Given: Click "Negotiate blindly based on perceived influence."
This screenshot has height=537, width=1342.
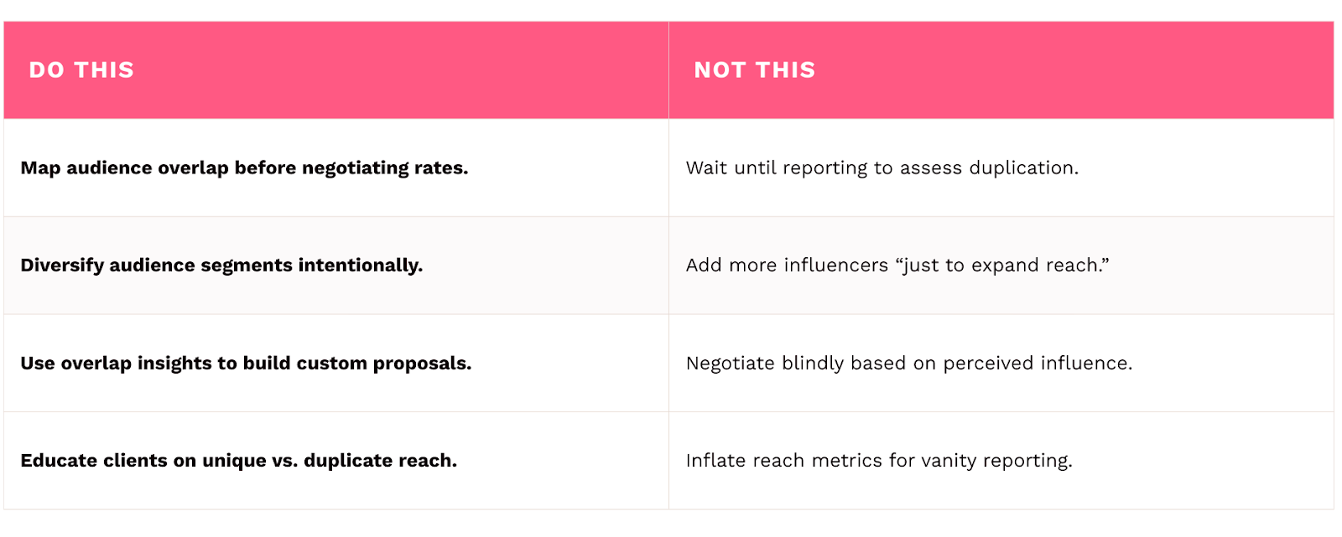Looking at the screenshot, I should [908, 364].
